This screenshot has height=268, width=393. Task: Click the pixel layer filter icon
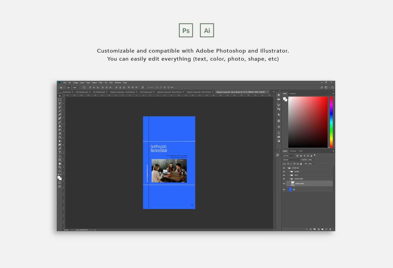[298, 156]
